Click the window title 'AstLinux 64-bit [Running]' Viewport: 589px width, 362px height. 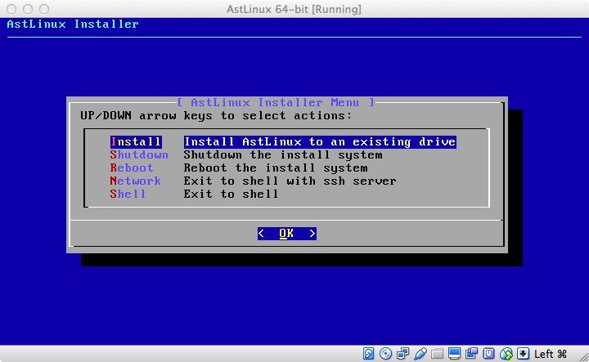(294, 9)
